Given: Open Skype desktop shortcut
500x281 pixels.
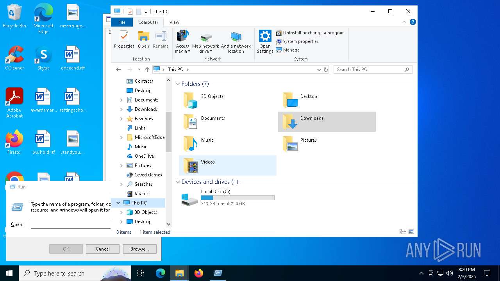Looking at the screenshot, I should pyautogui.click(x=43, y=58).
